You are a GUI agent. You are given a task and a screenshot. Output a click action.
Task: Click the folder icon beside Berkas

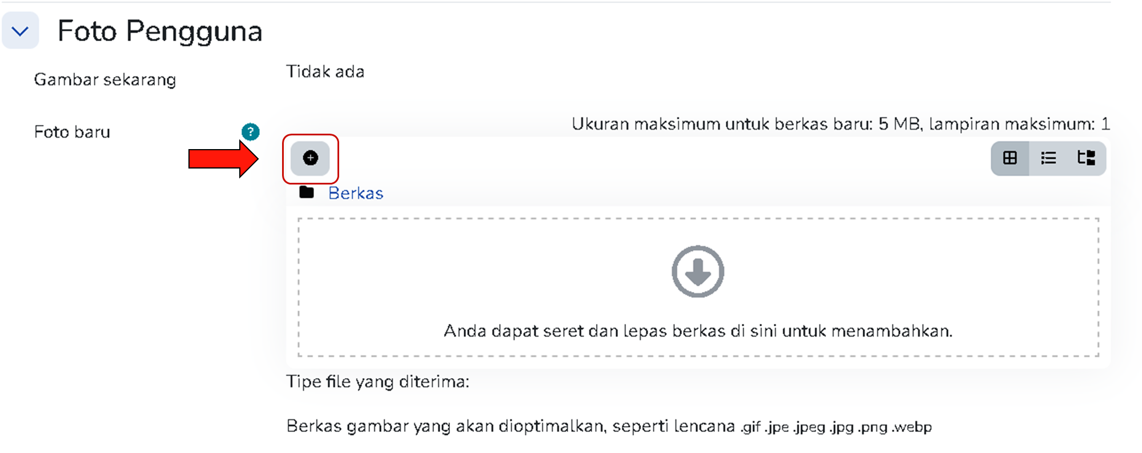pos(307,193)
